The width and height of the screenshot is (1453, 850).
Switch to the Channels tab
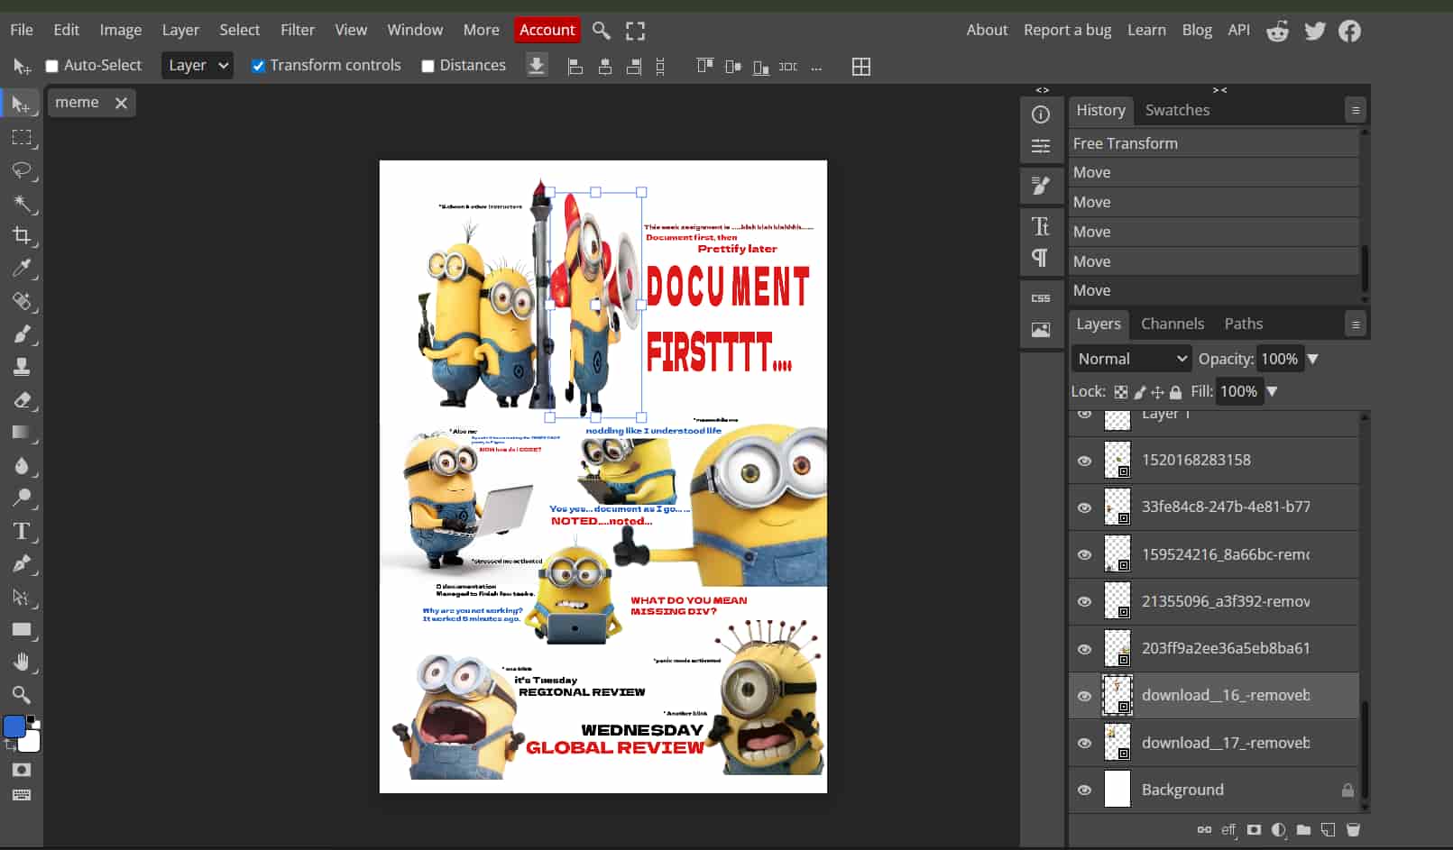coord(1172,324)
